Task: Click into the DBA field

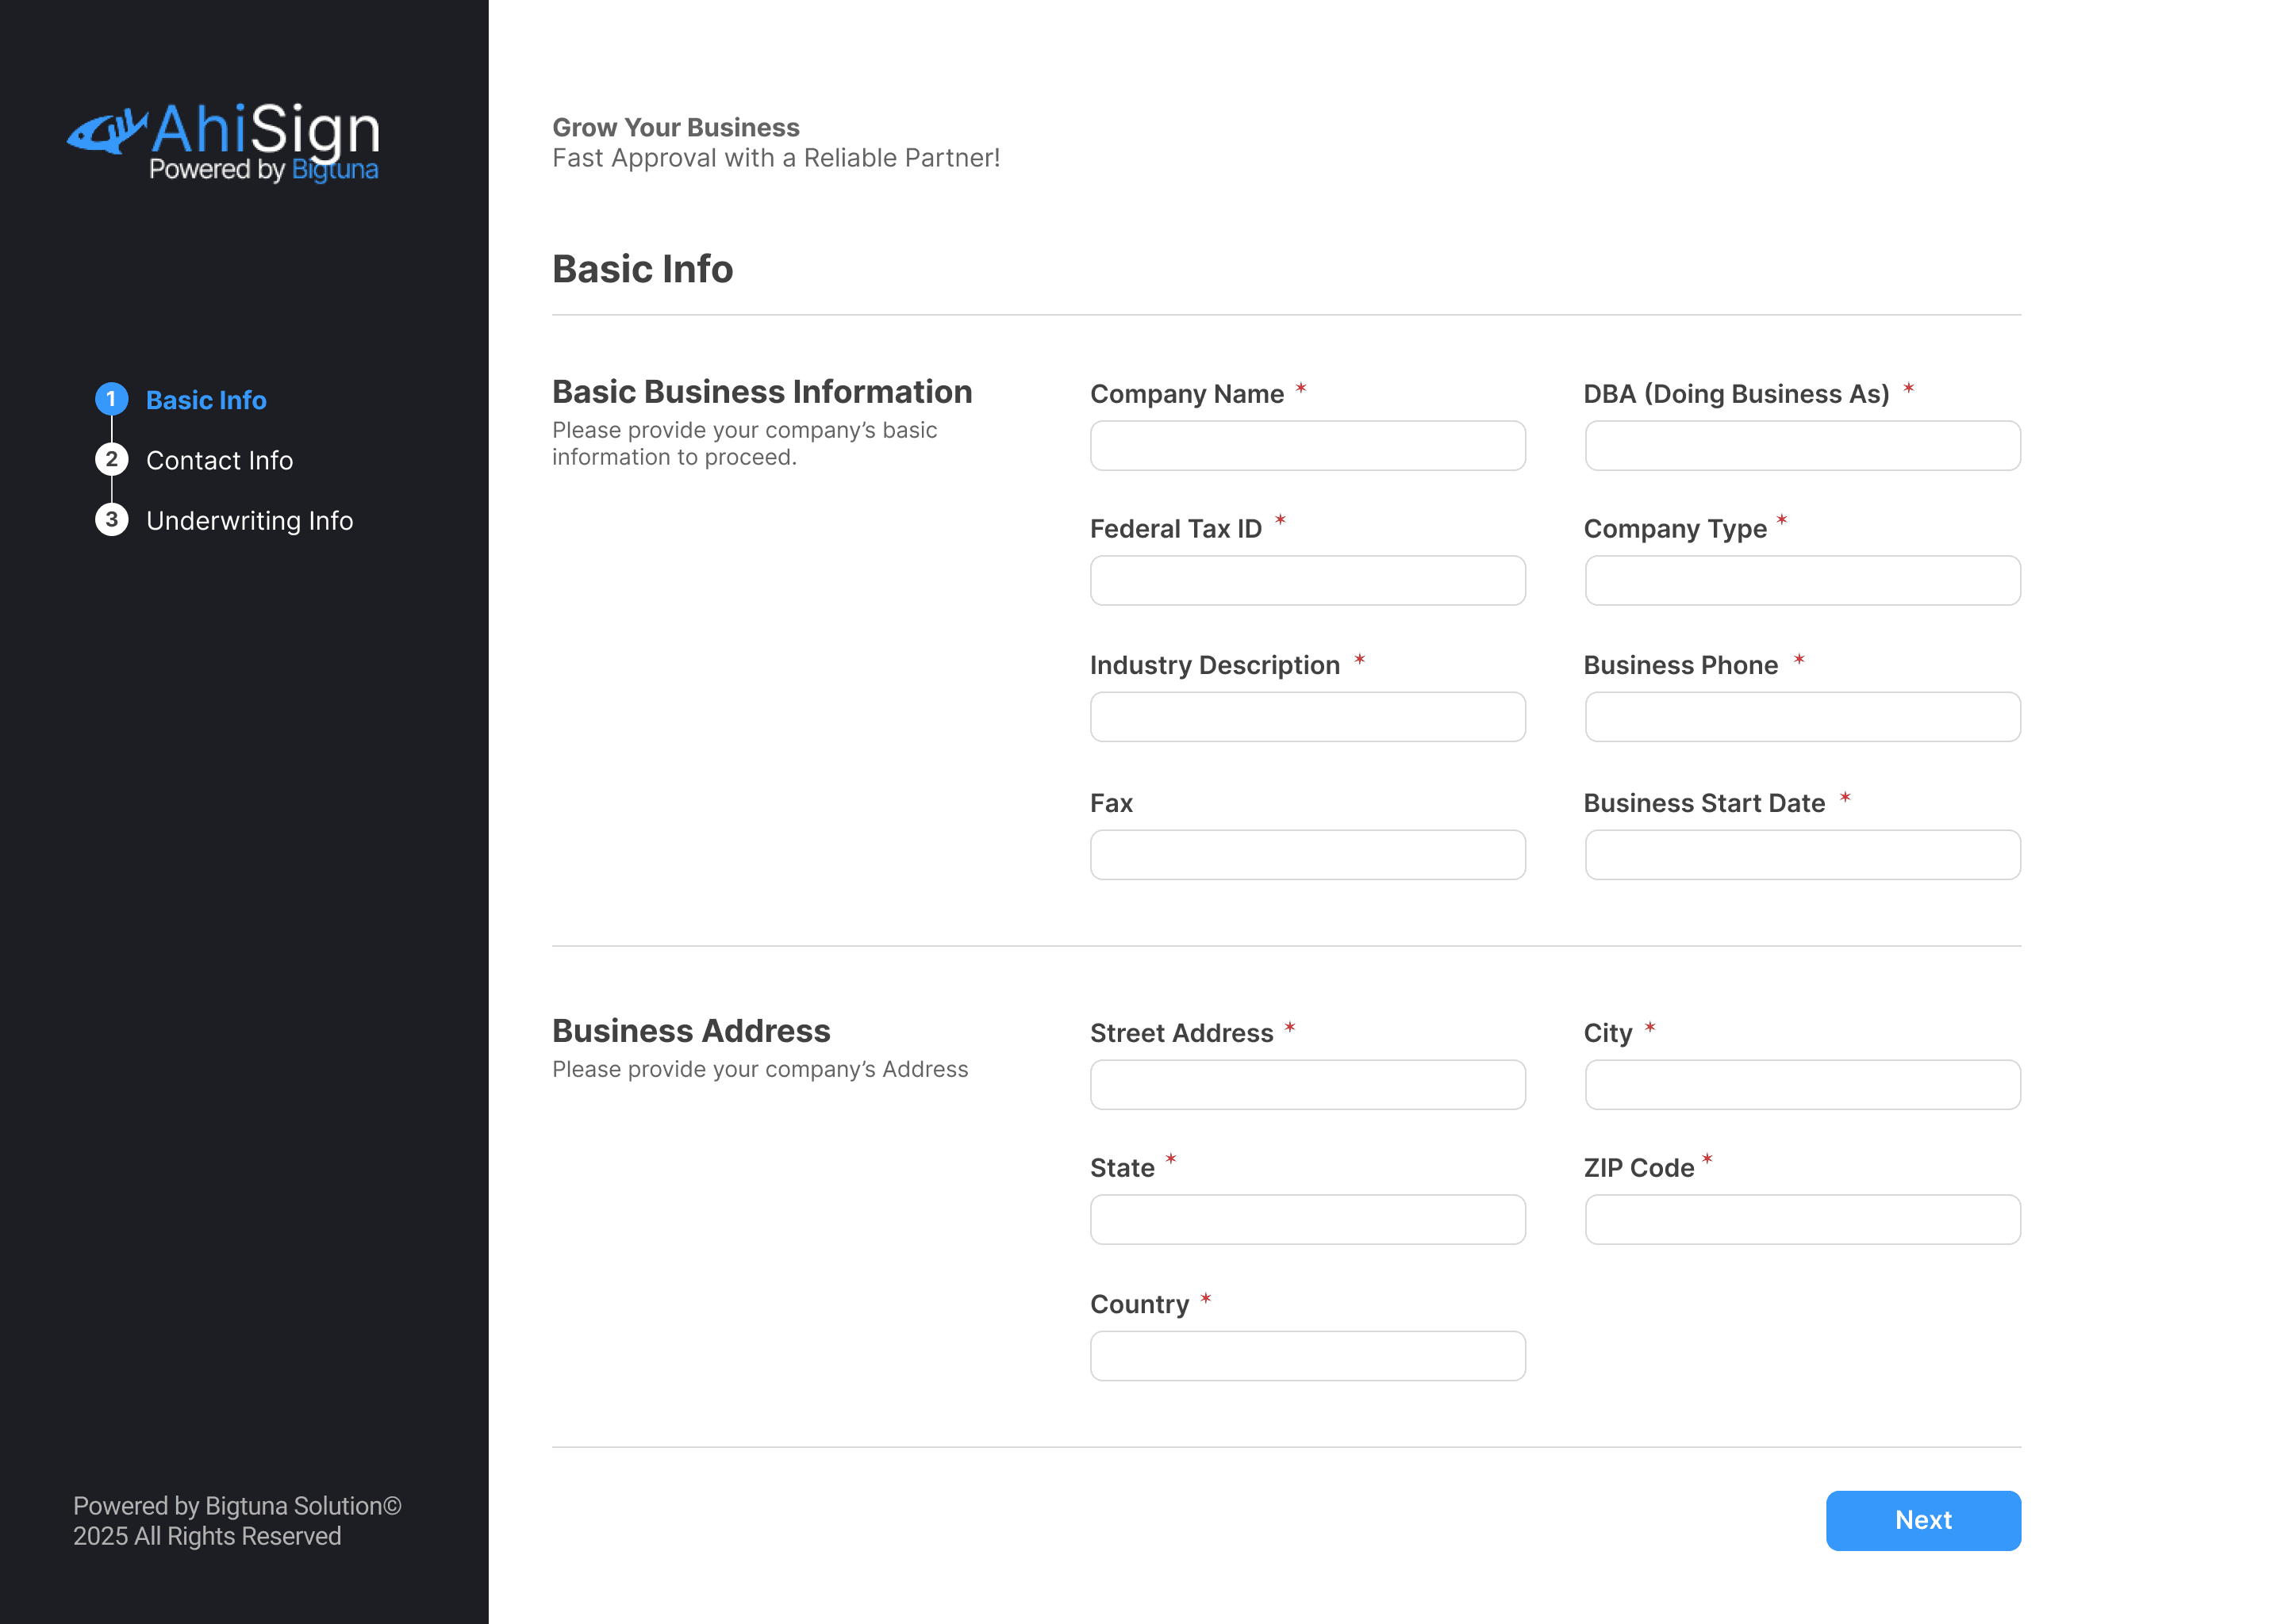Action: 1802,446
